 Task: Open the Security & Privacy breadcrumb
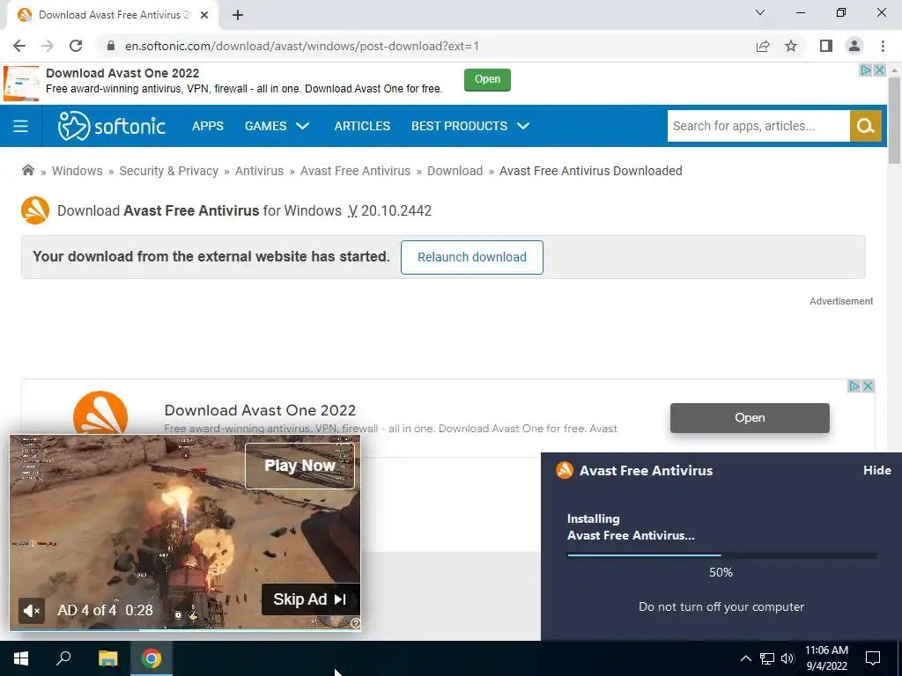168,171
